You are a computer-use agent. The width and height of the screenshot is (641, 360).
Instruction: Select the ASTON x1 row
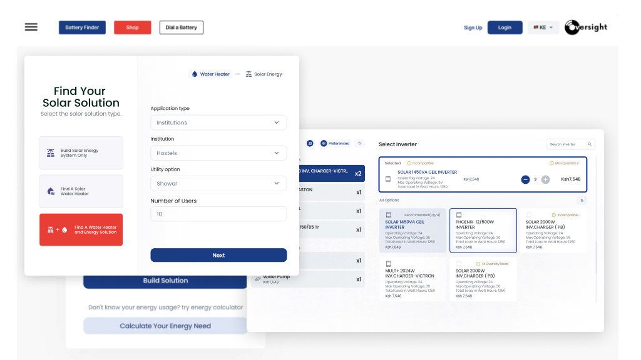(x=332, y=192)
